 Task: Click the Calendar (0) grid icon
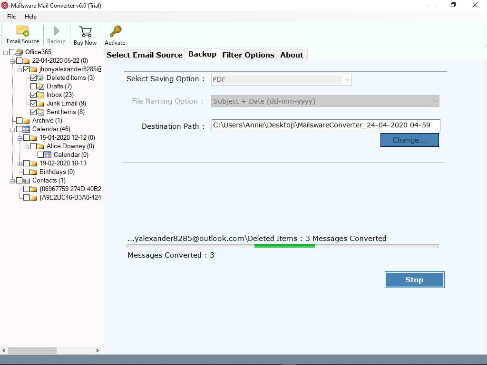(x=48, y=154)
